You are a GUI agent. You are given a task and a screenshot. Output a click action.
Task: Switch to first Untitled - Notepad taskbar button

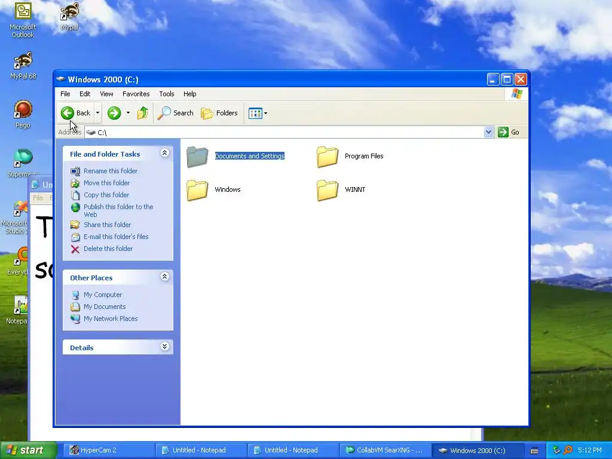click(201, 451)
